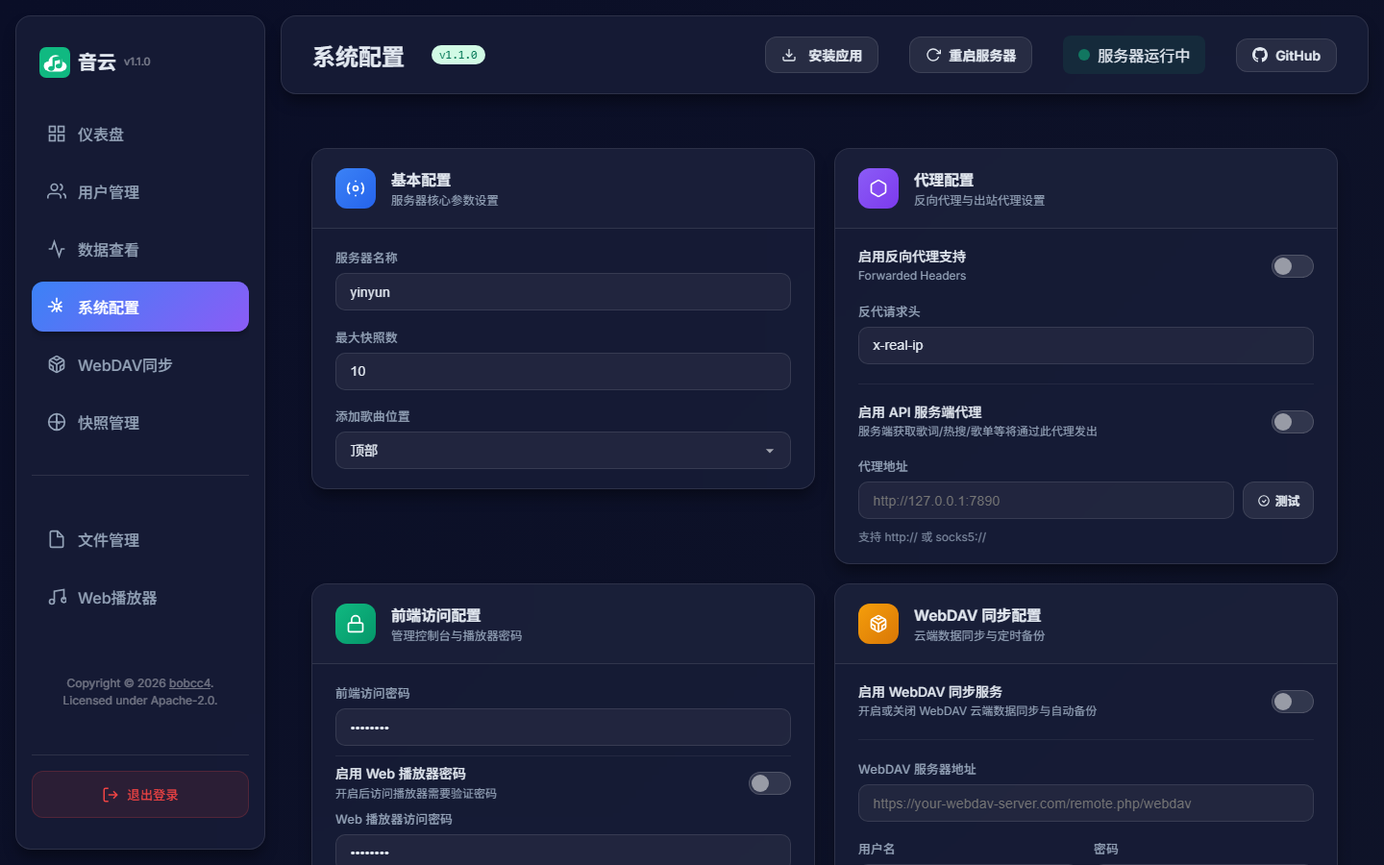
Task: Go to 用户管理 page
Action: 140,191
